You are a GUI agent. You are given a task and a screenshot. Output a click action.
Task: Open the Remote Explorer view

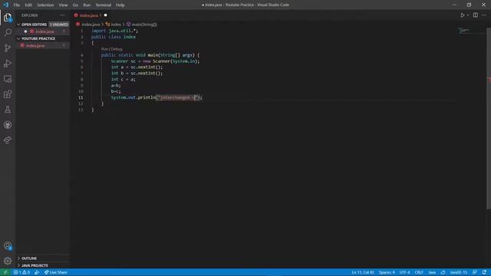[x=8, y=79]
